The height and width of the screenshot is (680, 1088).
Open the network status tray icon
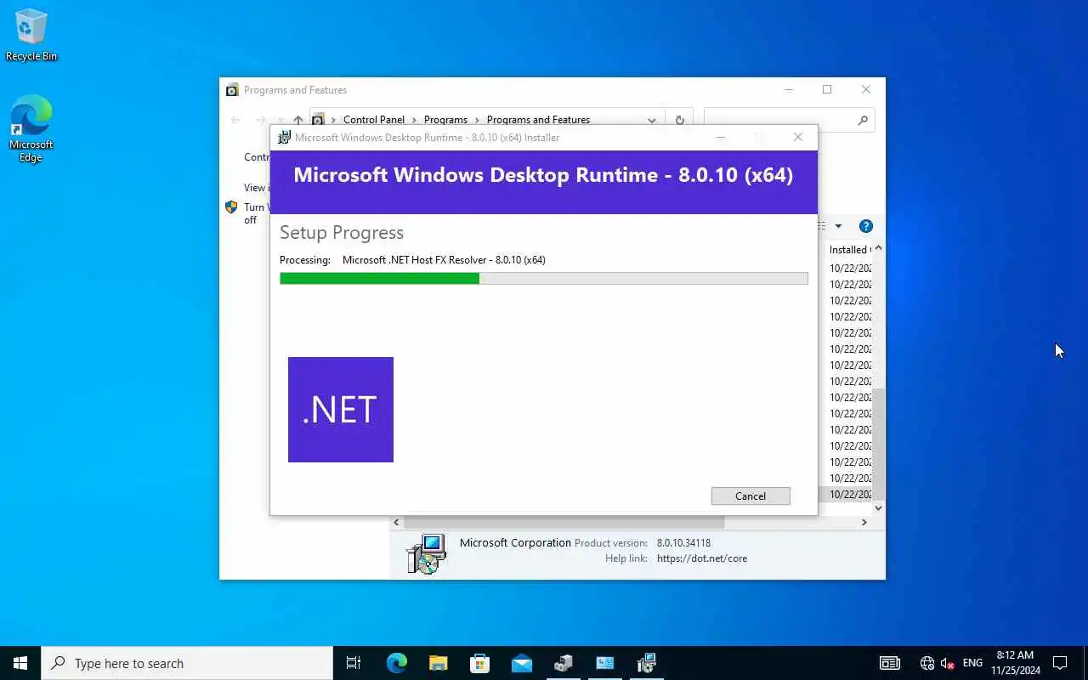tap(927, 663)
